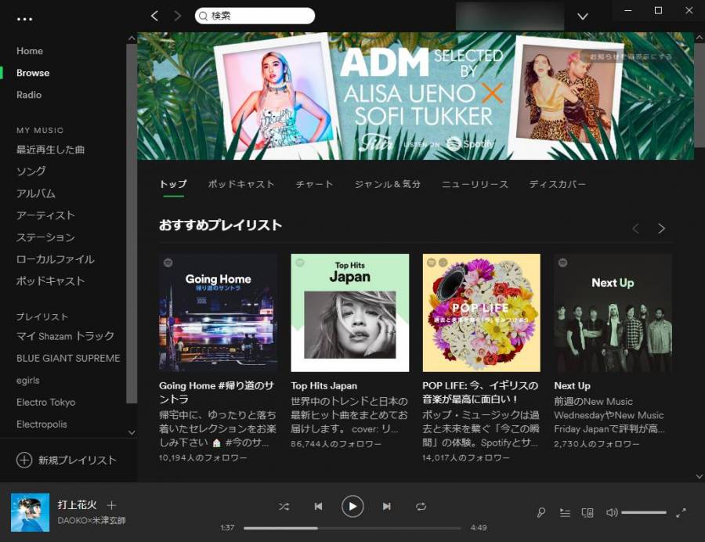This screenshot has height=542, width=705.
Task: Enter full screen mode
Action: click(681, 513)
